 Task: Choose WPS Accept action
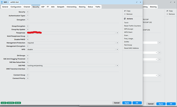coord(129,29)
